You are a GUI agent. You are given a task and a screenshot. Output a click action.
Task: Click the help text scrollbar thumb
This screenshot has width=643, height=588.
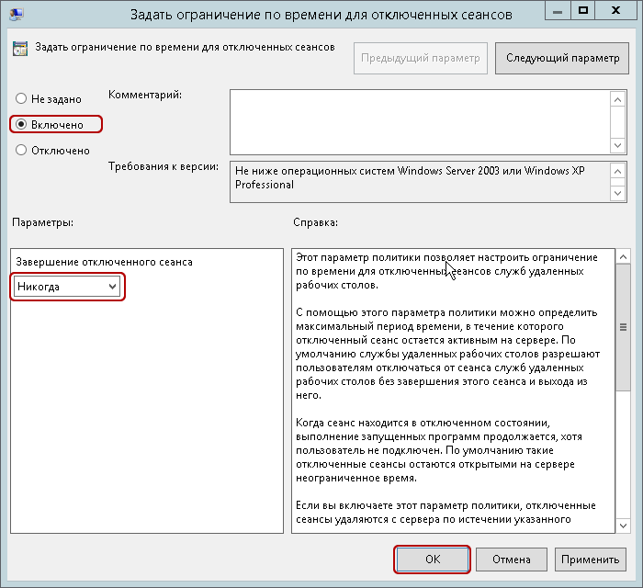click(624, 327)
